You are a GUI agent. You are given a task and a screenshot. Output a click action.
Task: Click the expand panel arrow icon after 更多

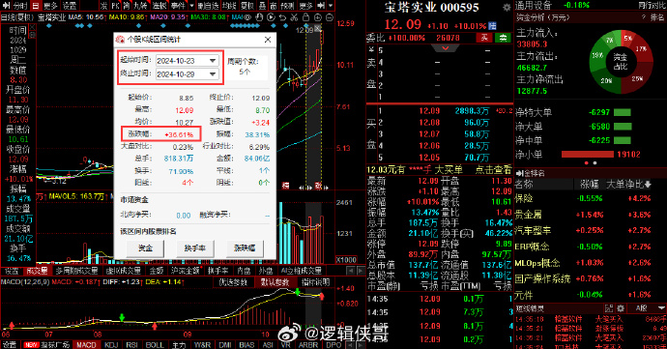click(321, 6)
